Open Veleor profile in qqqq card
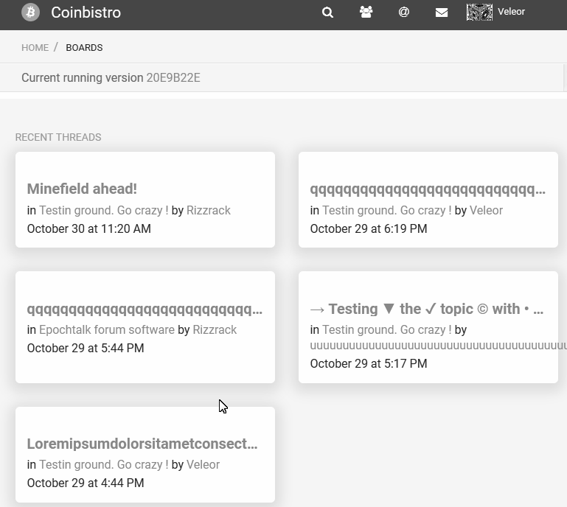Screen dimensions: 567x507 [x=486, y=210]
